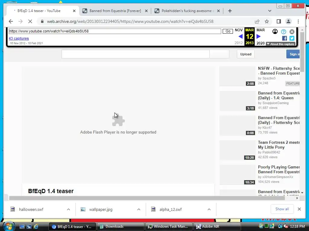Switch to Windows Task Manager in taskbar
Image resolution: width=309 pixels, height=231 pixels.
169,226
